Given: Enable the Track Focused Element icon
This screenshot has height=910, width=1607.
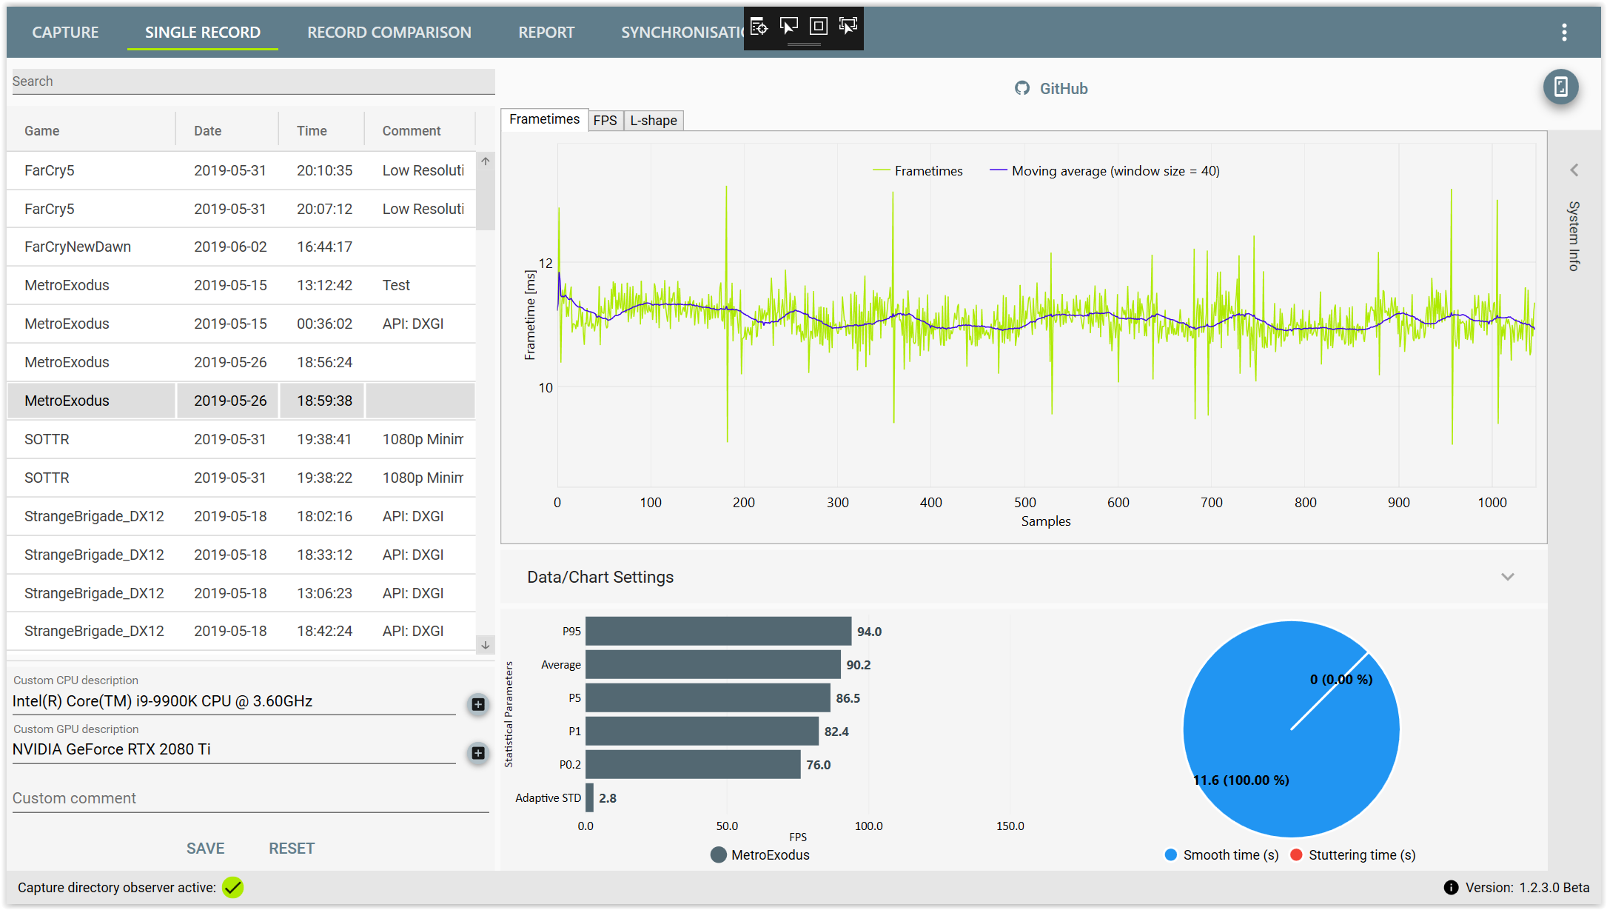Looking at the screenshot, I should 848,27.
